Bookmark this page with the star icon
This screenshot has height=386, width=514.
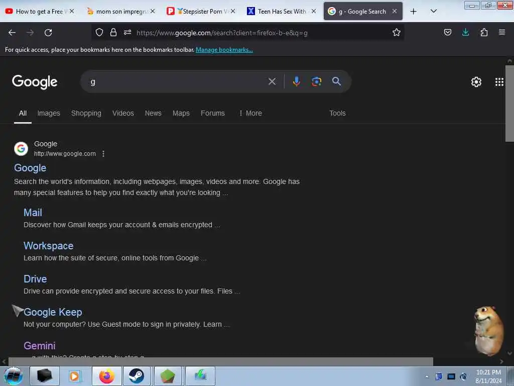[x=397, y=32]
